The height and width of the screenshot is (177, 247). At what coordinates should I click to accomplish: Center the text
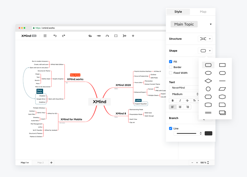pyautogui.click(x=180, y=107)
